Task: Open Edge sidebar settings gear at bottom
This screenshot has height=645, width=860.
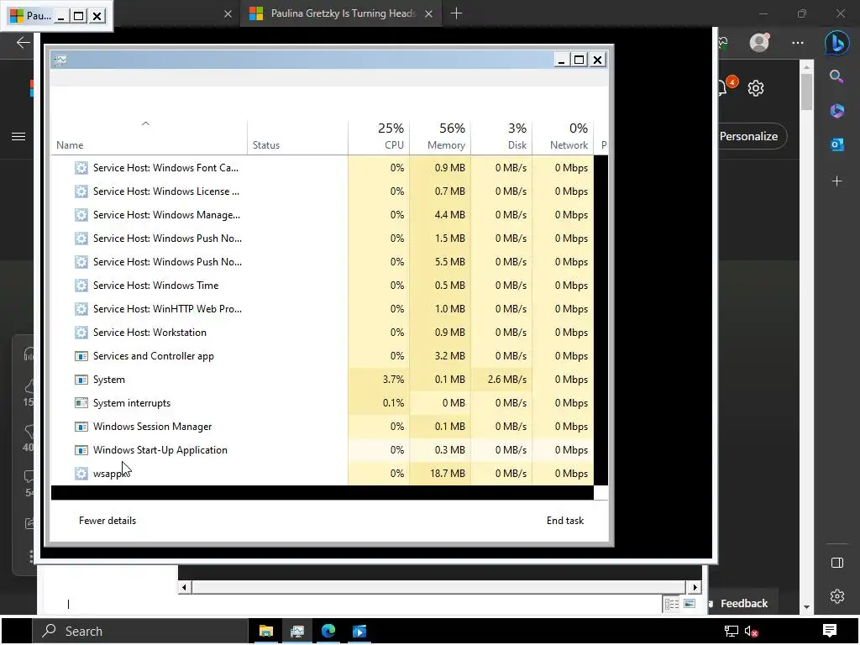Action: (x=837, y=596)
